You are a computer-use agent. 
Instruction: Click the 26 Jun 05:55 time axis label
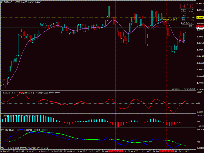[95, 151]
